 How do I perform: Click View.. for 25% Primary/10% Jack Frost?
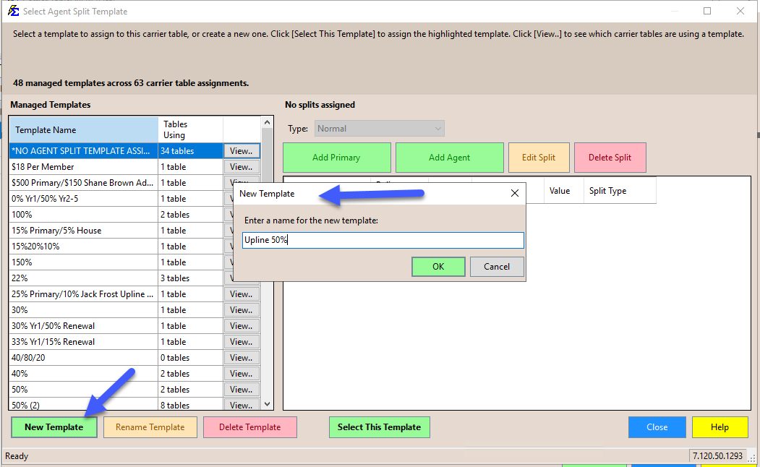[x=242, y=294]
